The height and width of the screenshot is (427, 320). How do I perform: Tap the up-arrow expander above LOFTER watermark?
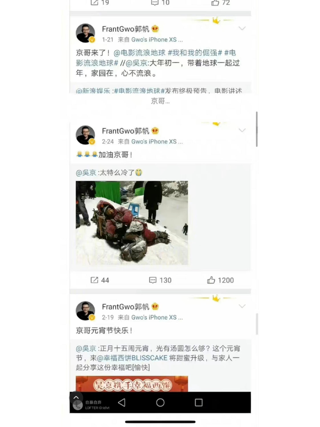[76, 397]
